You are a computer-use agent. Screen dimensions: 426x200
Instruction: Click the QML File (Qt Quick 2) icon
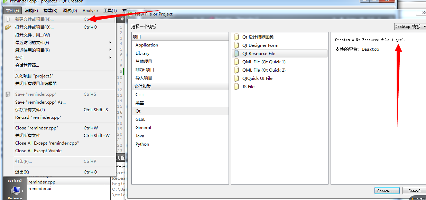pyautogui.click(x=237, y=70)
